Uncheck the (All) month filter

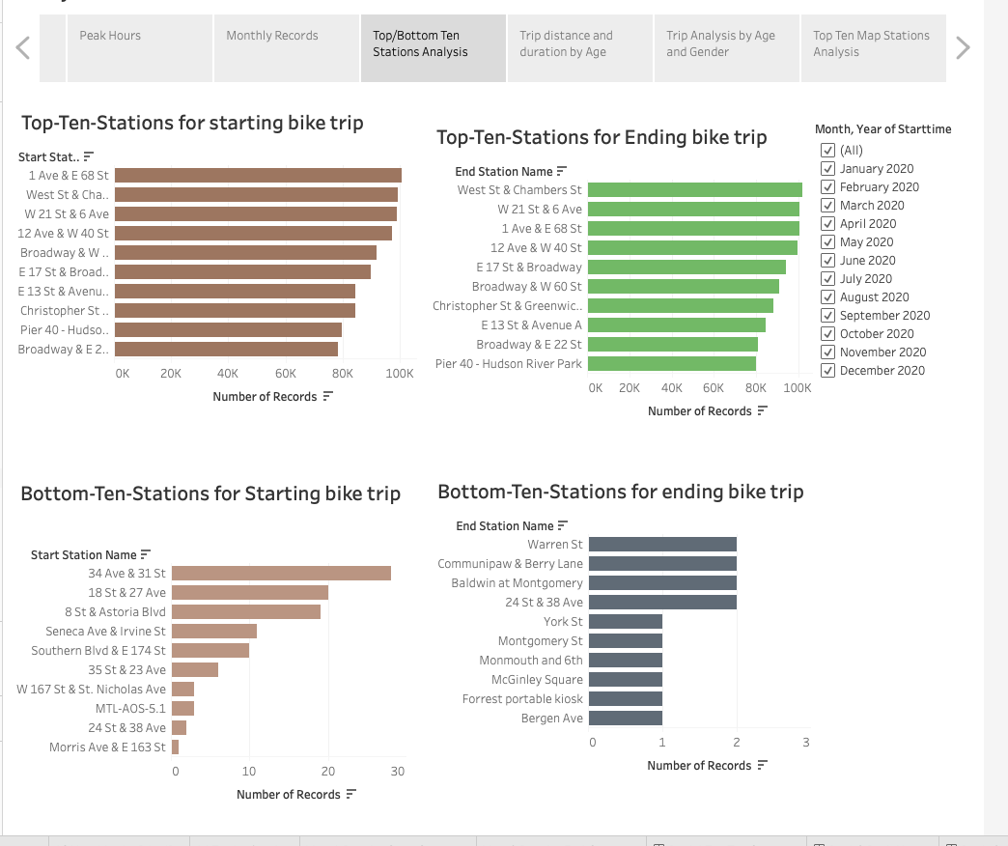point(827,150)
